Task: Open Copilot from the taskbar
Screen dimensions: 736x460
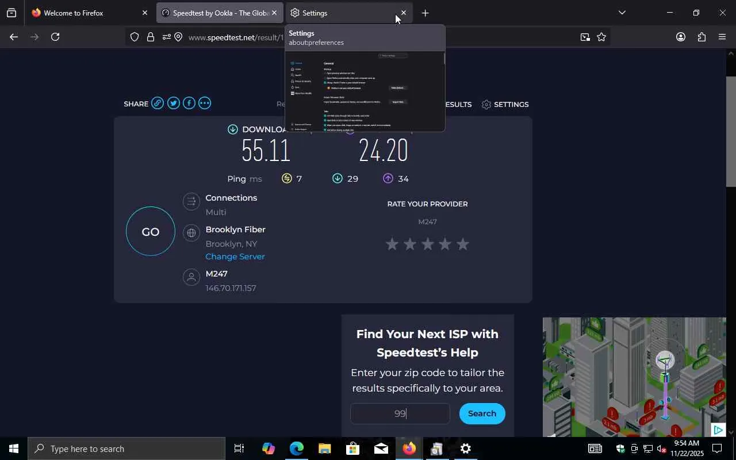Action: coord(269,448)
